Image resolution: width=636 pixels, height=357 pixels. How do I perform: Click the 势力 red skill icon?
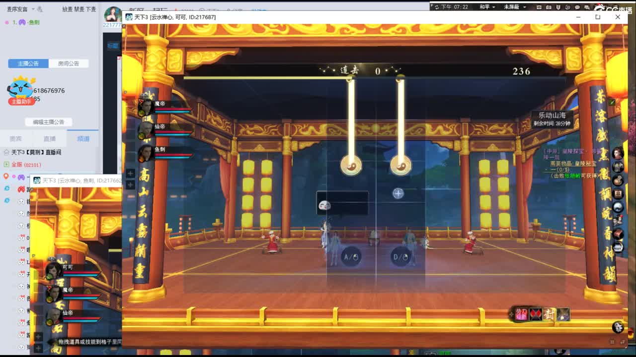[x=521, y=314]
